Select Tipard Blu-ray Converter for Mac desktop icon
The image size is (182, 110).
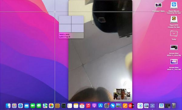click(x=174, y=8)
